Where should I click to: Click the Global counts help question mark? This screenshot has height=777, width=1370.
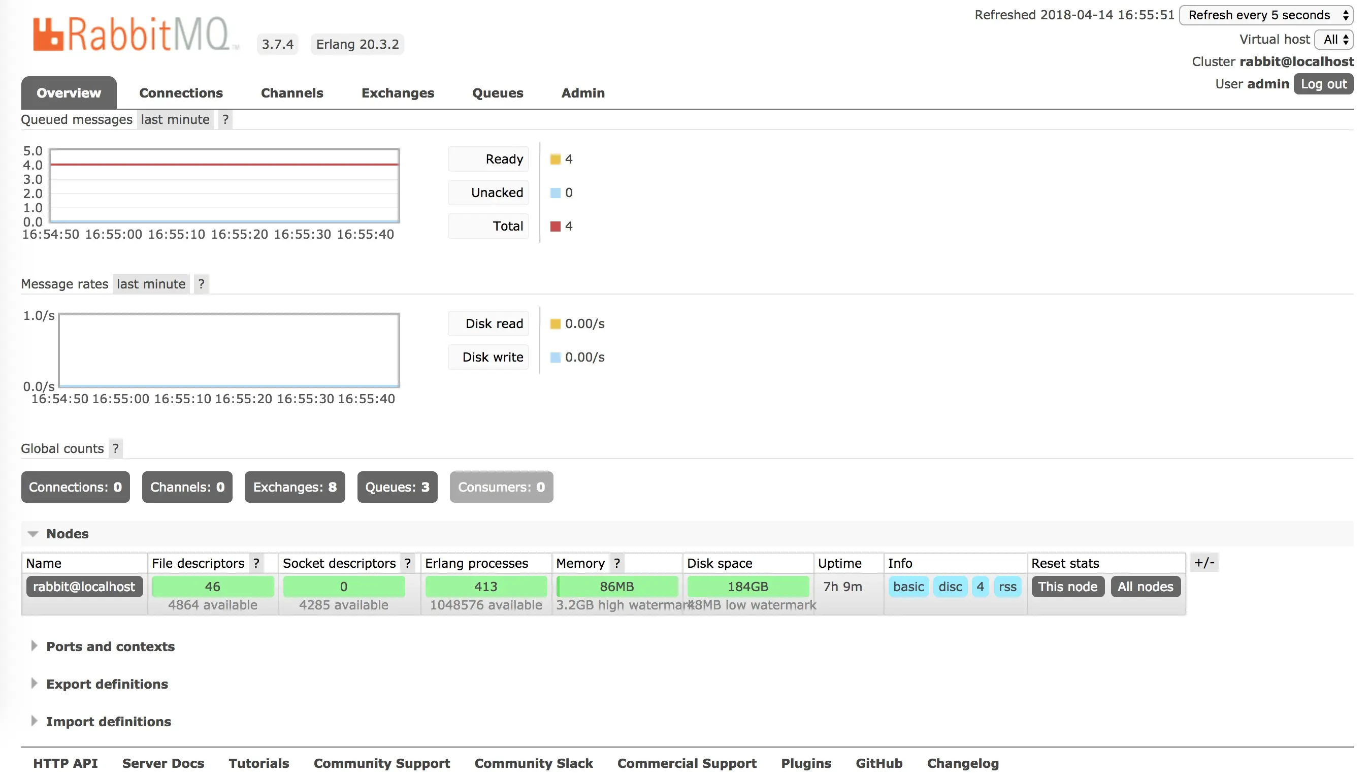click(115, 448)
